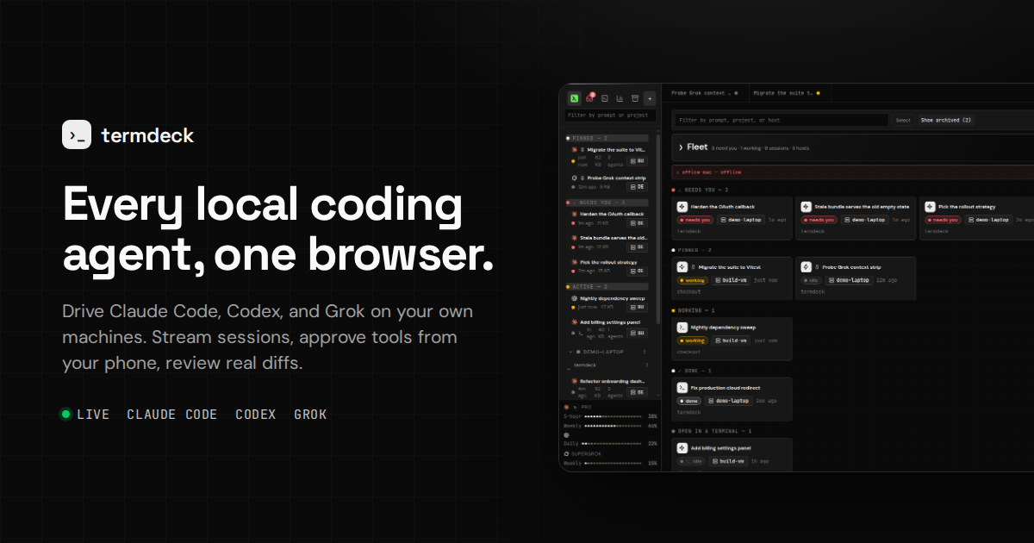Click the first Weekly usage bar at 64%
This screenshot has height=543, width=1034.
point(613,426)
